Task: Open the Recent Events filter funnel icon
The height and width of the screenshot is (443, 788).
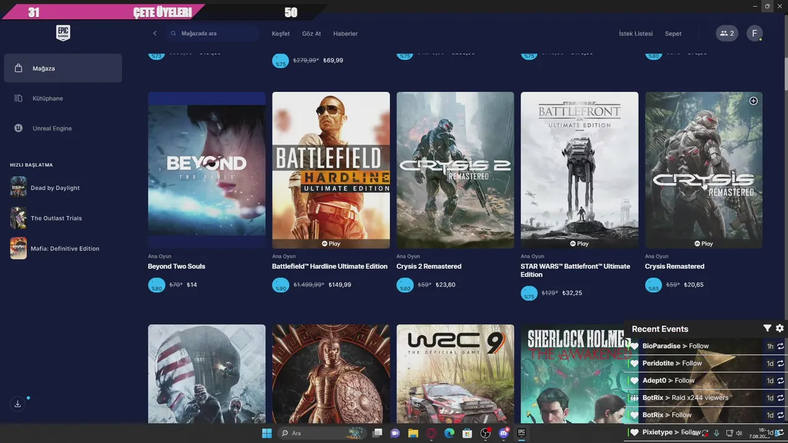Action: point(767,329)
